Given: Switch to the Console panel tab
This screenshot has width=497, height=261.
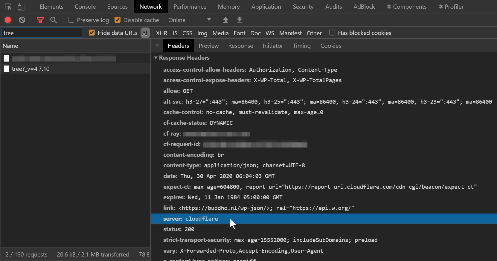Looking at the screenshot, I should 85,7.
